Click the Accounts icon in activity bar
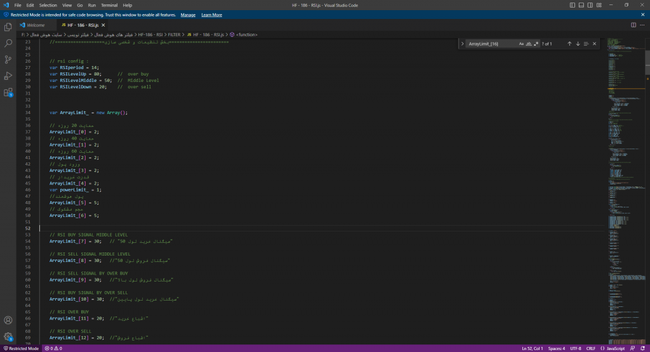 [x=8, y=320]
